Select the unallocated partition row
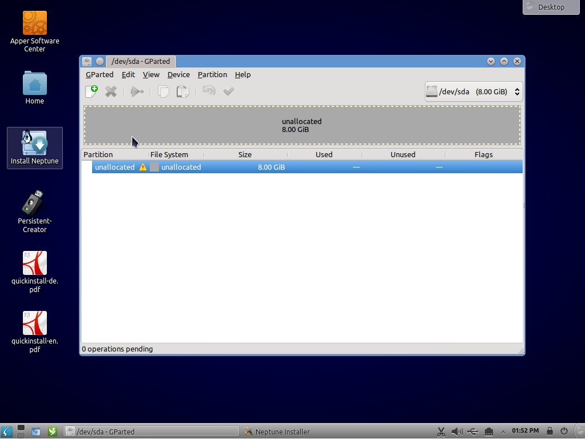The width and height of the screenshot is (585, 439). (307, 167)
